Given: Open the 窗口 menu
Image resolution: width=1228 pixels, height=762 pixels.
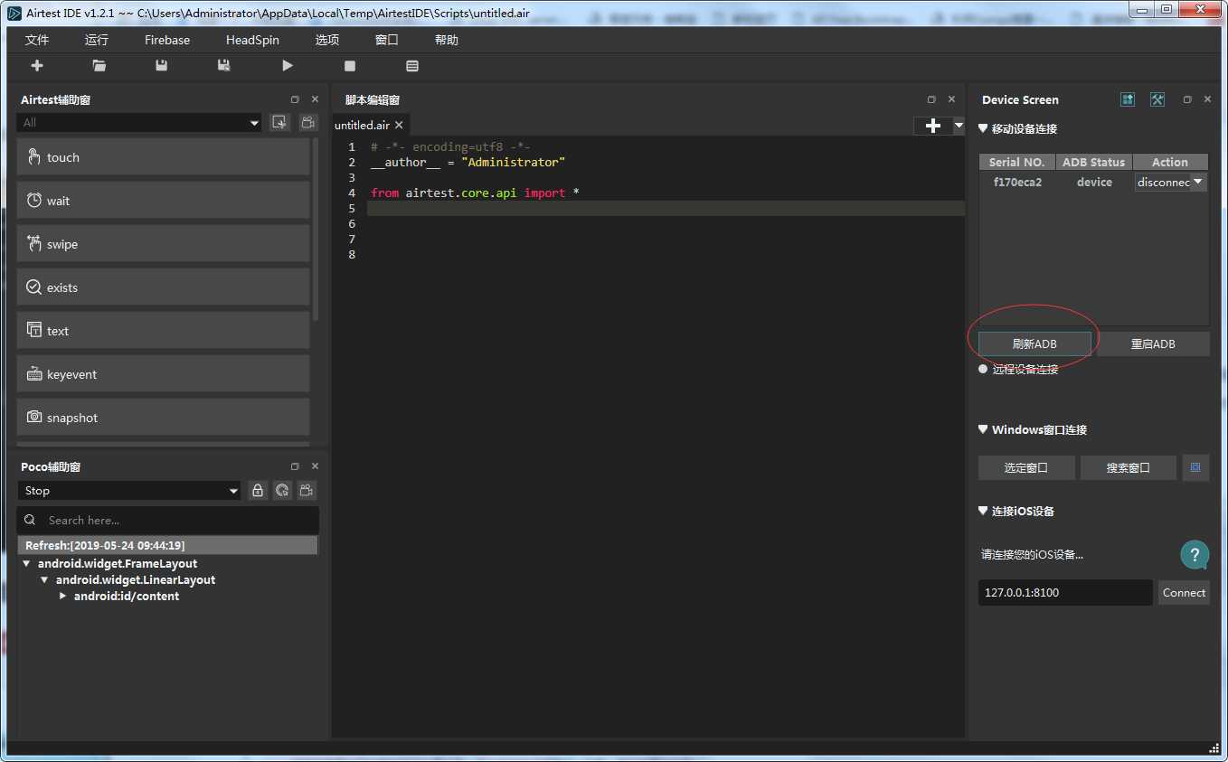Looking at the screenshot, I should pos(387,40).
